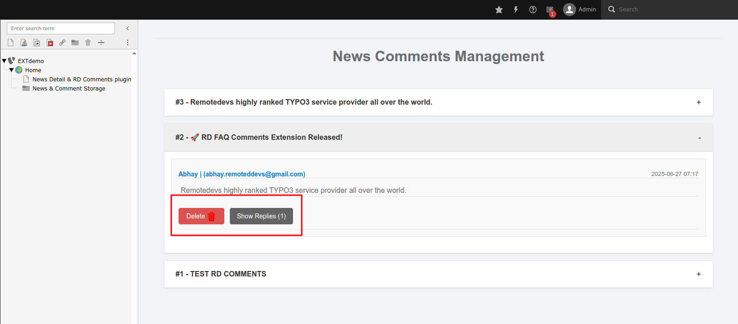
Task: Open accordion header #3 Remotedevs highly ranked
Action: [439, 102]
